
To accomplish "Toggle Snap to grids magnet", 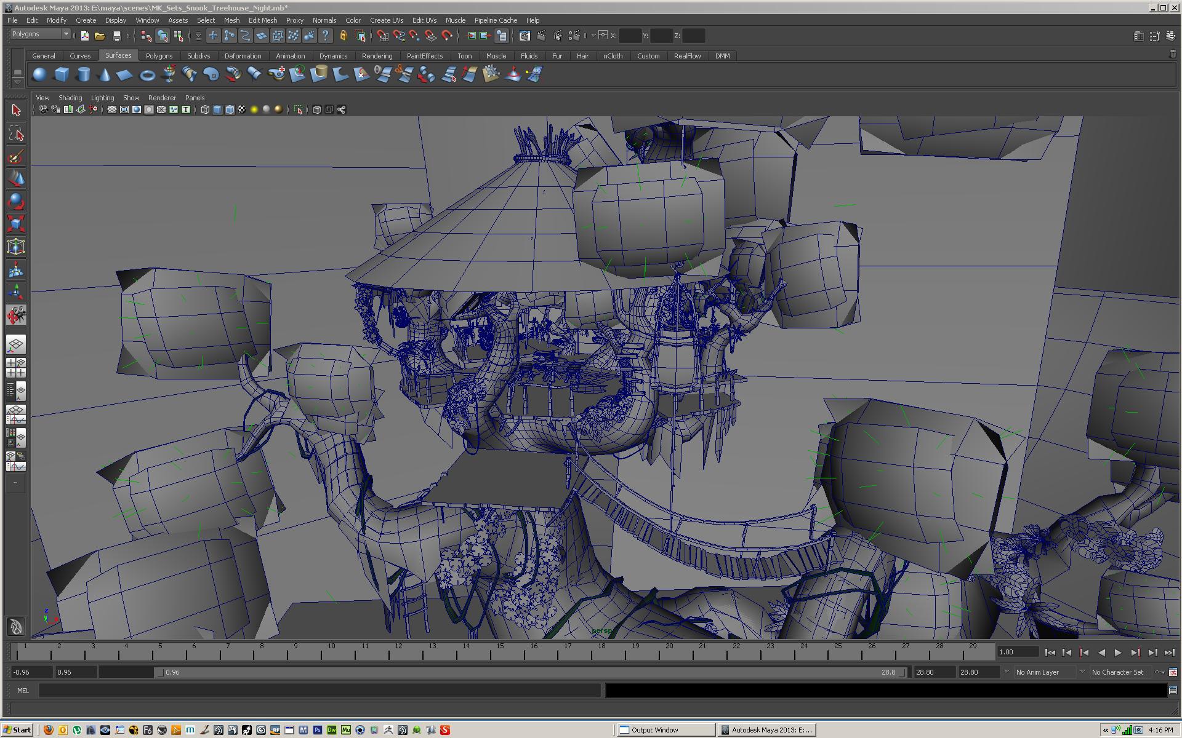I will tap(382, 36).
